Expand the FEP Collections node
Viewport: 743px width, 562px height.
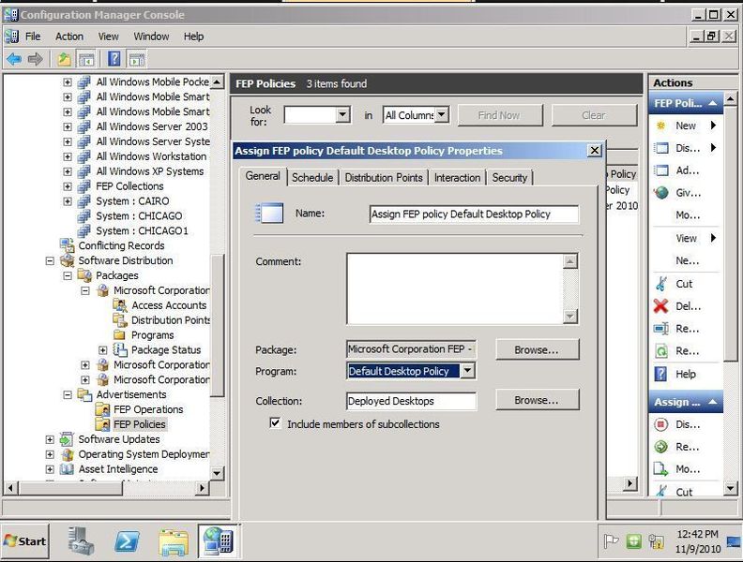click(x=68, y=186)
